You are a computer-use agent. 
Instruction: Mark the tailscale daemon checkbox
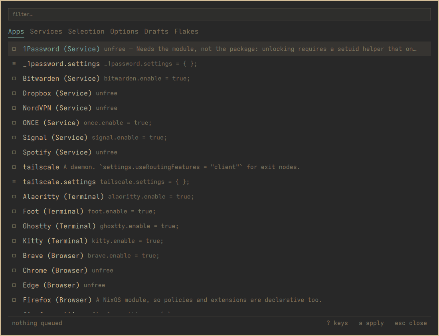(14, 167)
